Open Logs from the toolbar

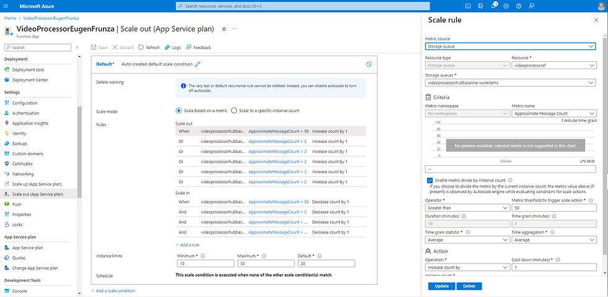173,48
